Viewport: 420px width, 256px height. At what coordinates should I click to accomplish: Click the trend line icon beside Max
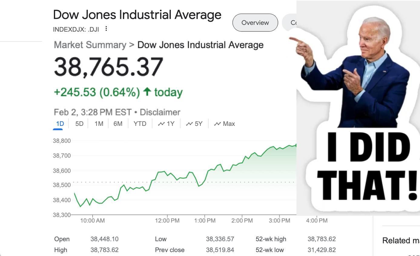pos(217,124)
